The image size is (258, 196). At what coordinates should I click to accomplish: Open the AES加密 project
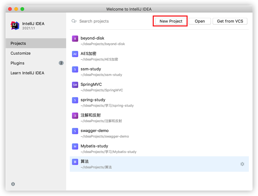pos(159,56)
